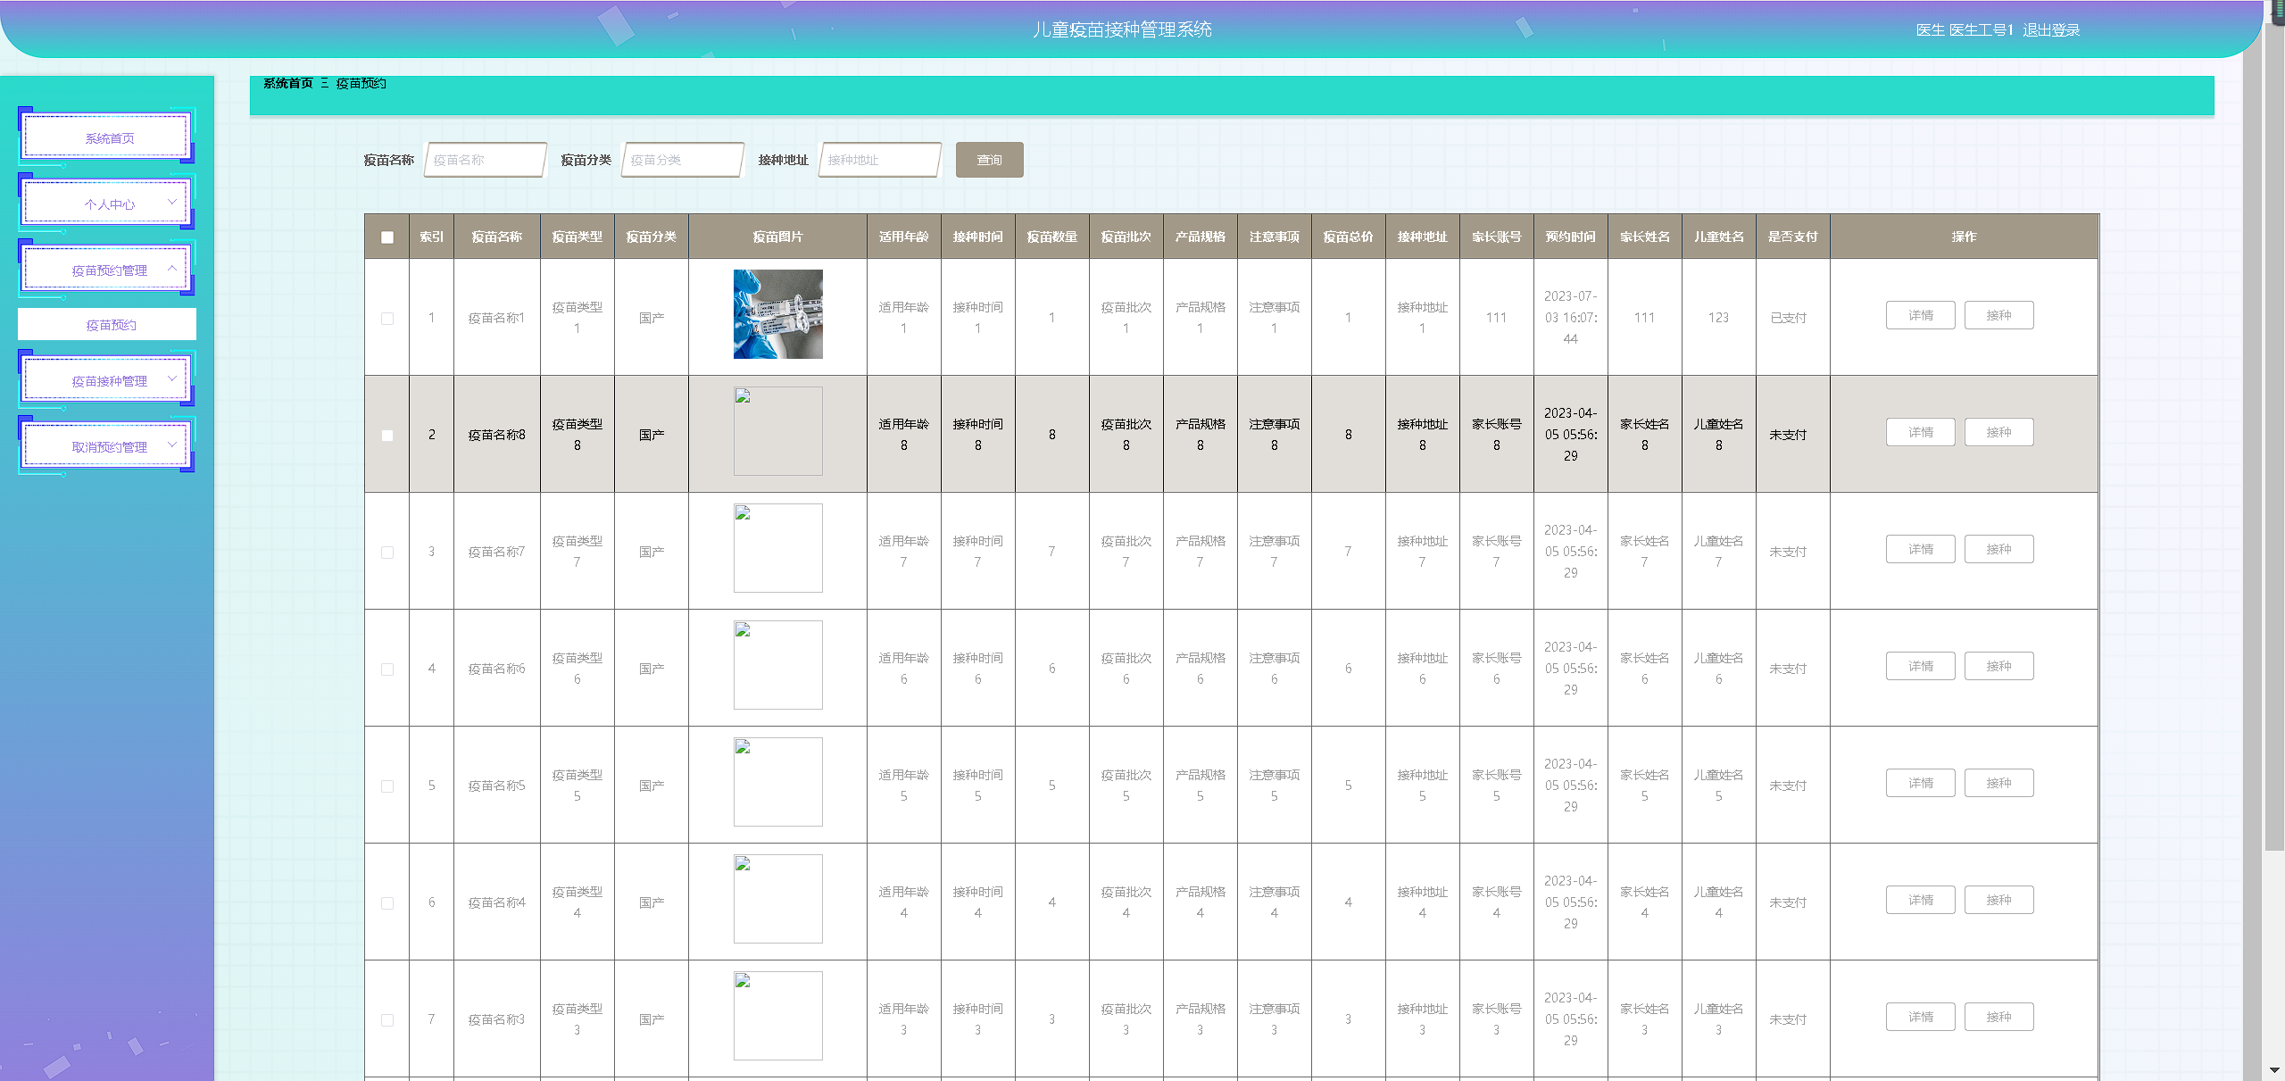2285x1081 pixels.
Task: Collapse the 疫苗预约管理 sidebar section
Action: 109,270
